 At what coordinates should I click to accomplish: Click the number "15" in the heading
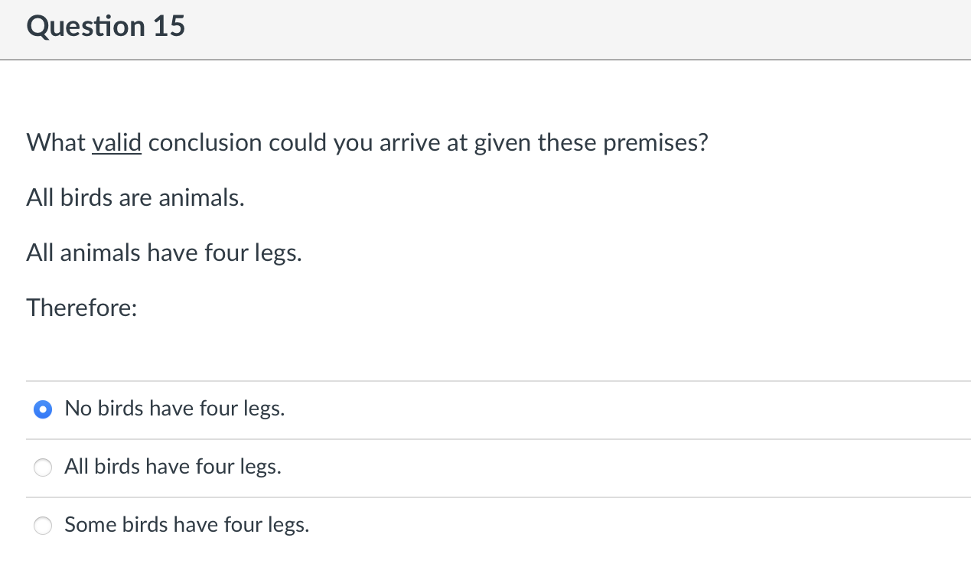tap(168, 27)
